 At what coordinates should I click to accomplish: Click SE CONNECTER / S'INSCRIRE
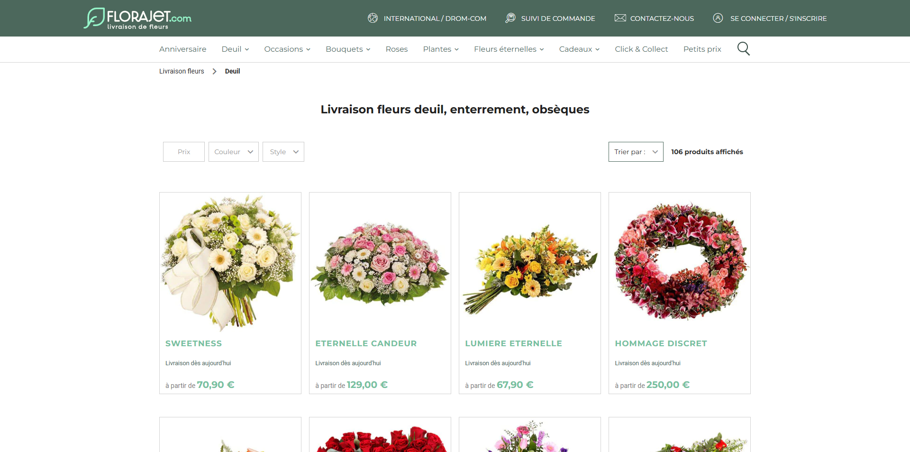click(x=778, y=18)
